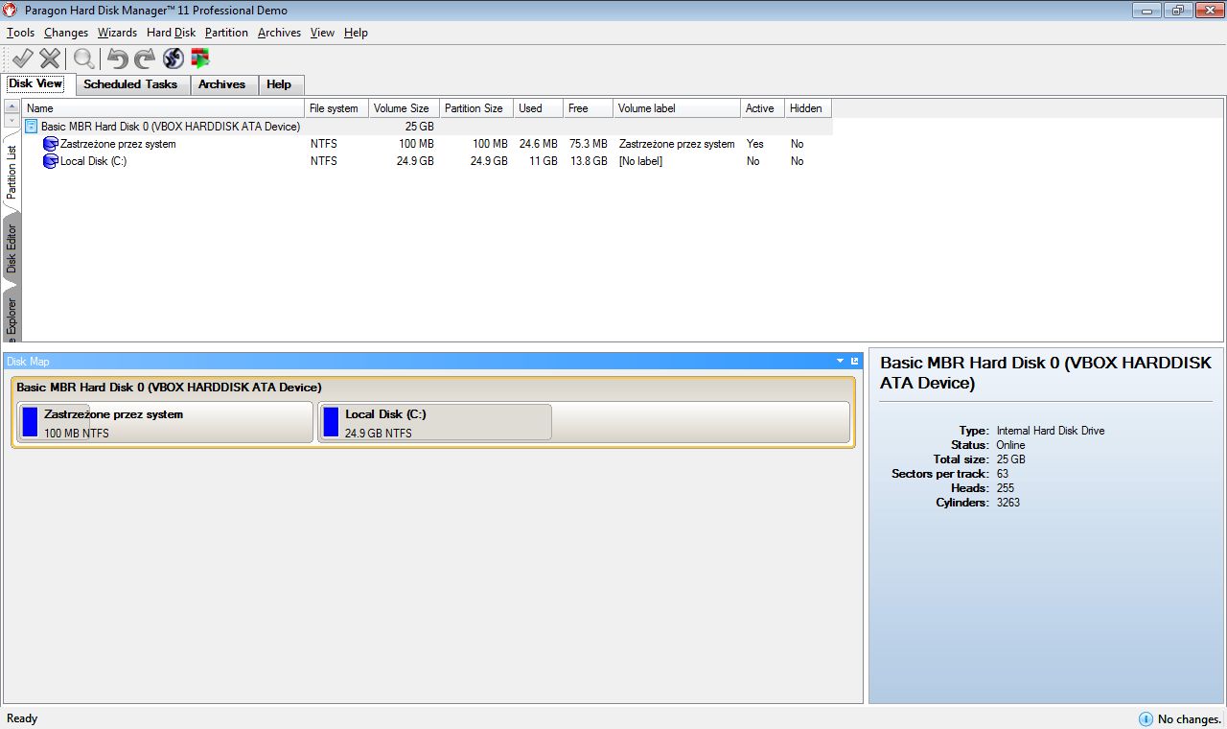Click the Ready status bar text
Screen dimensions: 1227x729
[22, 718]
